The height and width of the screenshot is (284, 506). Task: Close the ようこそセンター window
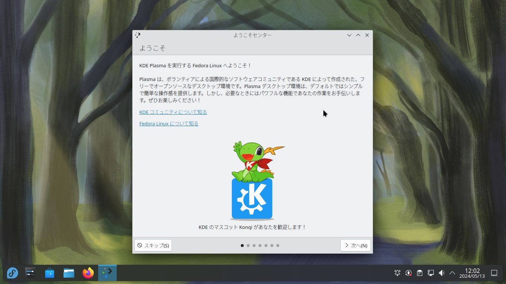pyautogui.click(x=367, y=35)
